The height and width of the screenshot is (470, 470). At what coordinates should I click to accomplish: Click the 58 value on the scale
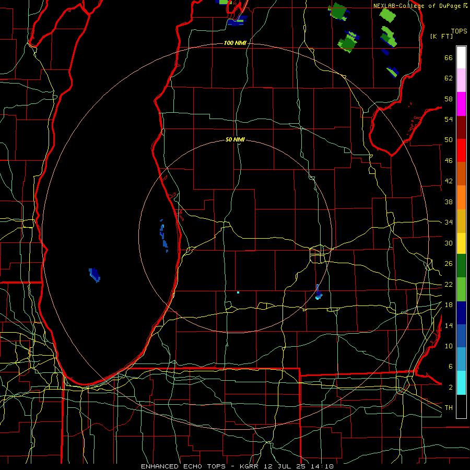(449, 99)
